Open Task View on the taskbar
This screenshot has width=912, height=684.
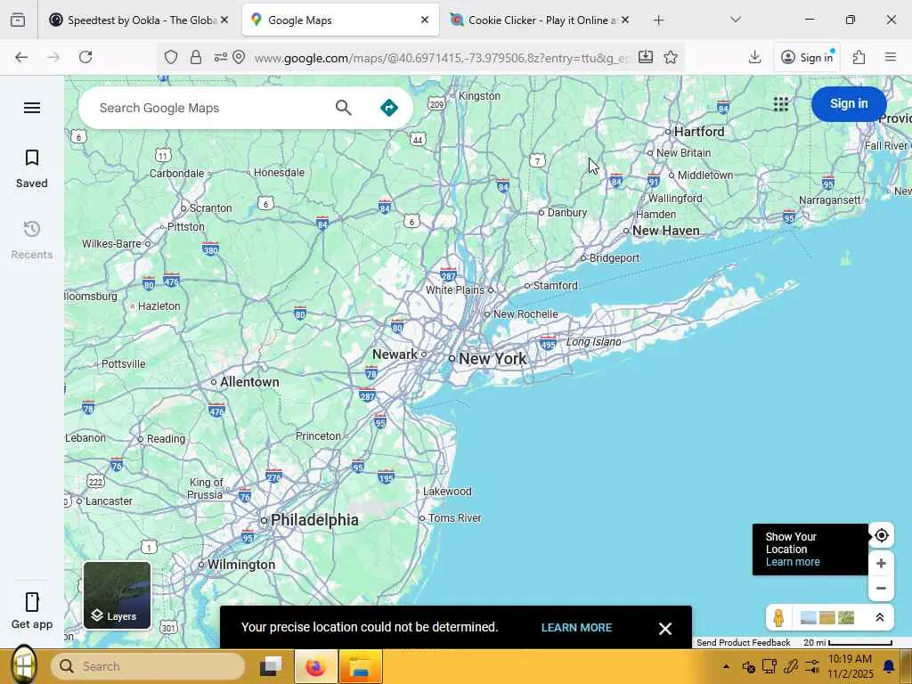coord(271,666)
